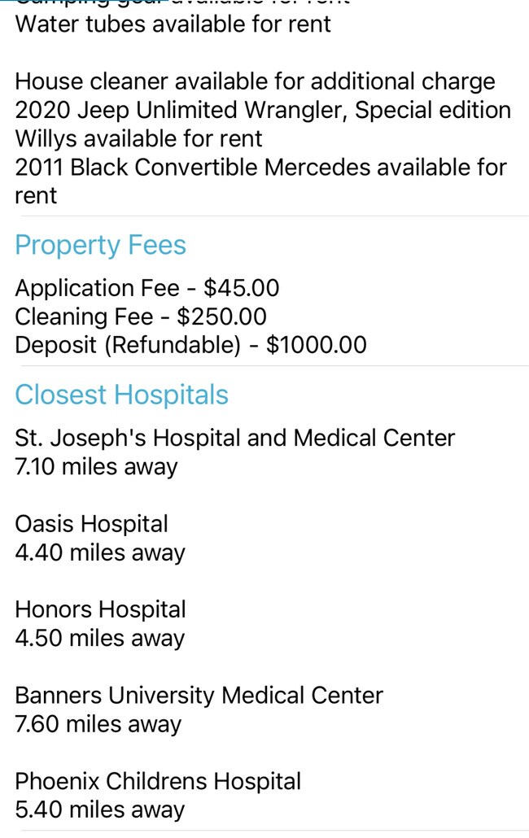Select St. Joseph's Hospital and Medical Center
This screenshot has width=529, height=838.
234,439
